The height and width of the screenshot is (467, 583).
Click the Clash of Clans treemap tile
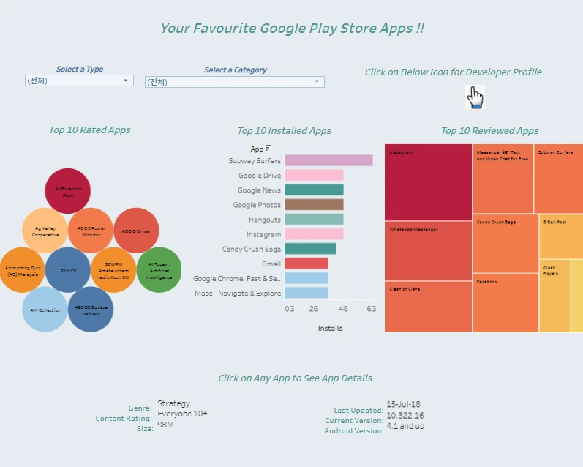click(429, 307)
